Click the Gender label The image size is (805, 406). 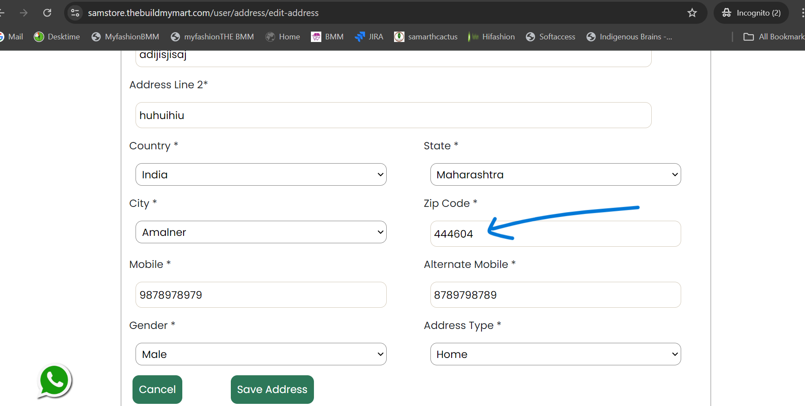[x=152, y=325]
